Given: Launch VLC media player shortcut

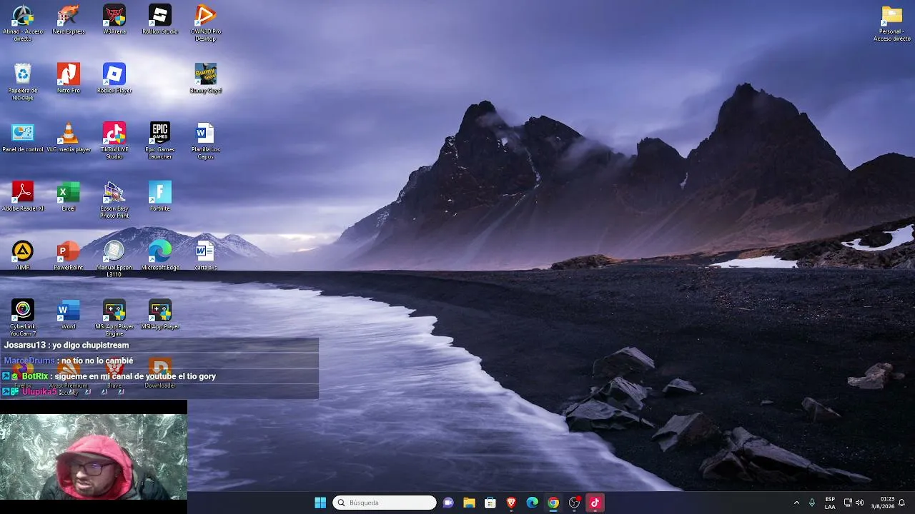Looking at the screenshot, I should point(69,137).
